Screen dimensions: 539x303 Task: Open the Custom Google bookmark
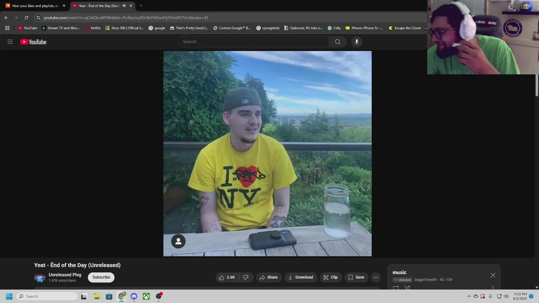pos(232,28)
